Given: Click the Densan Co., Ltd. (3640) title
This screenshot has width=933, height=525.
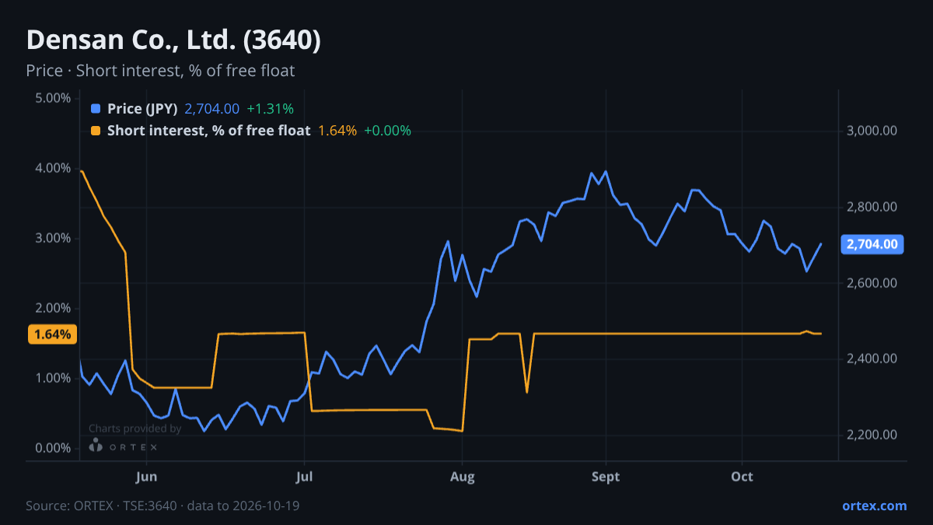Looking at the screenshot, I should click(x=173, y=40).
